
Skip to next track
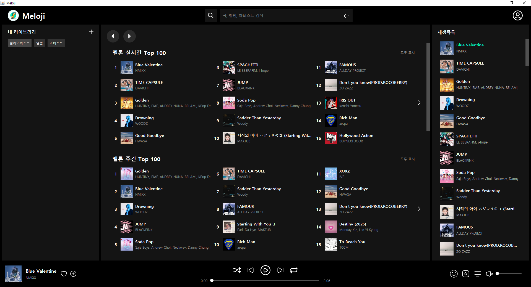[280, 270]
